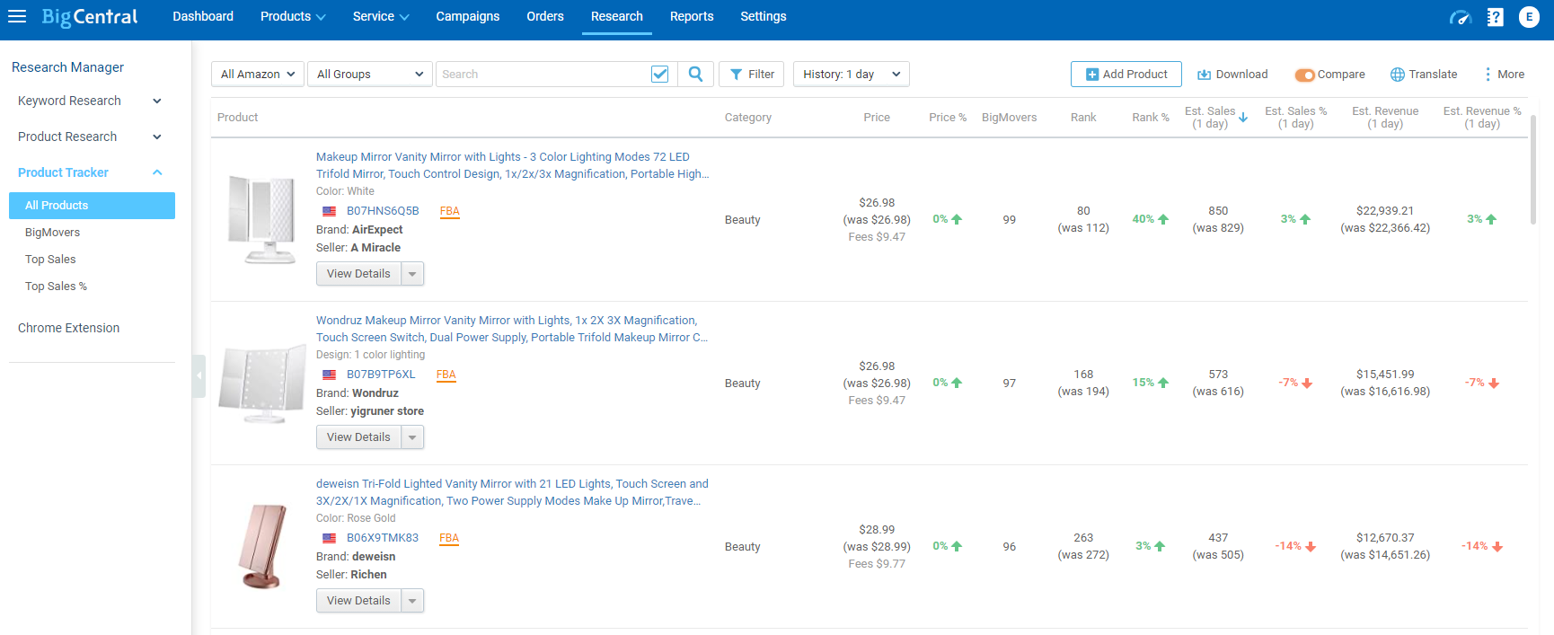Open the Filter button

point(751,74)
